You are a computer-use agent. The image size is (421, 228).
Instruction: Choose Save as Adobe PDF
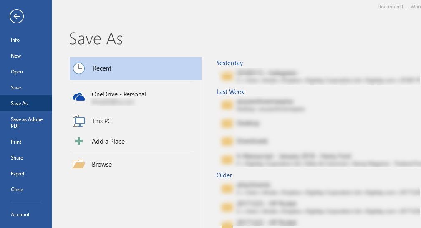(26, 123)
